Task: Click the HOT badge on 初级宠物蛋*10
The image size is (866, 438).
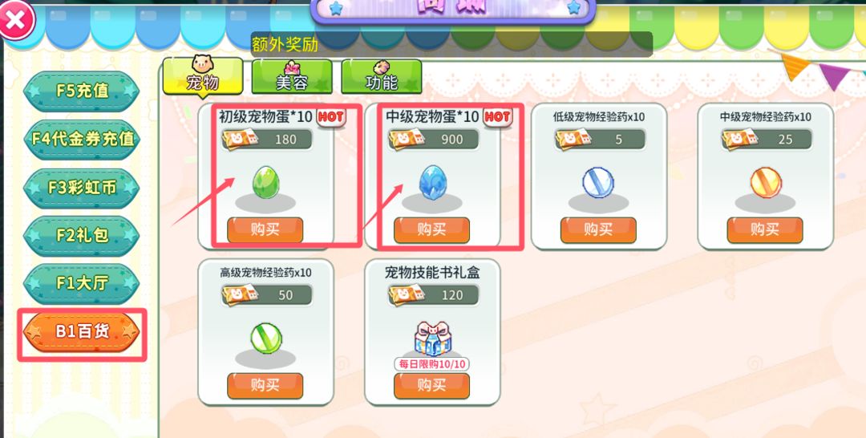Action: 331,117
